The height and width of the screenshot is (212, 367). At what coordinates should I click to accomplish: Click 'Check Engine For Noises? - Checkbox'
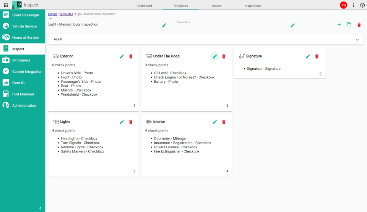pos(184,77)
